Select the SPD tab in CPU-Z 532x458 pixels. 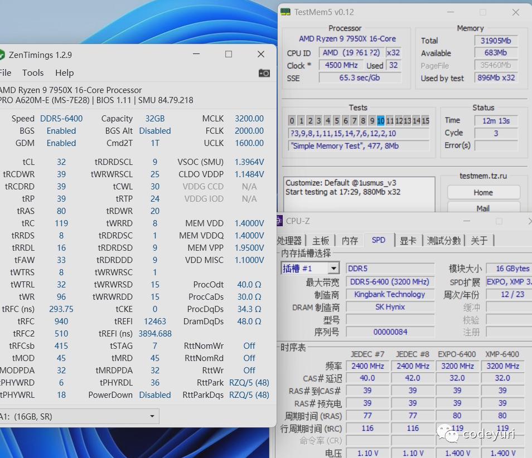pyautogui.click(x=379, y=240)
